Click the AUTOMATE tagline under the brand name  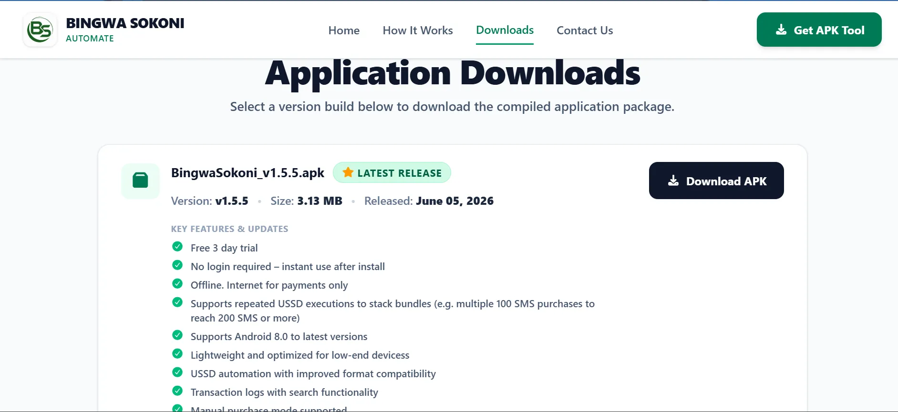point(90,39)
